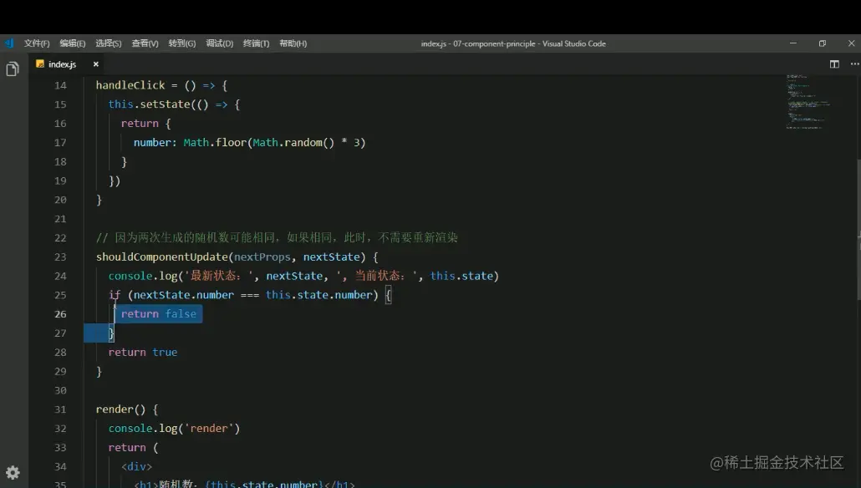The width and height of the screenshot is (861, 488).
Task: Click 'this.state.number' on line 25
Action: [x=319, y=295]
